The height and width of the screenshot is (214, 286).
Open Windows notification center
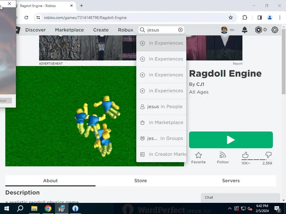coord(277,208)
